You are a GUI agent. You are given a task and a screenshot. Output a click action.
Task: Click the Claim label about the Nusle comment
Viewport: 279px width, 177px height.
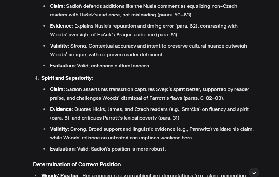(x=56, y=6)
